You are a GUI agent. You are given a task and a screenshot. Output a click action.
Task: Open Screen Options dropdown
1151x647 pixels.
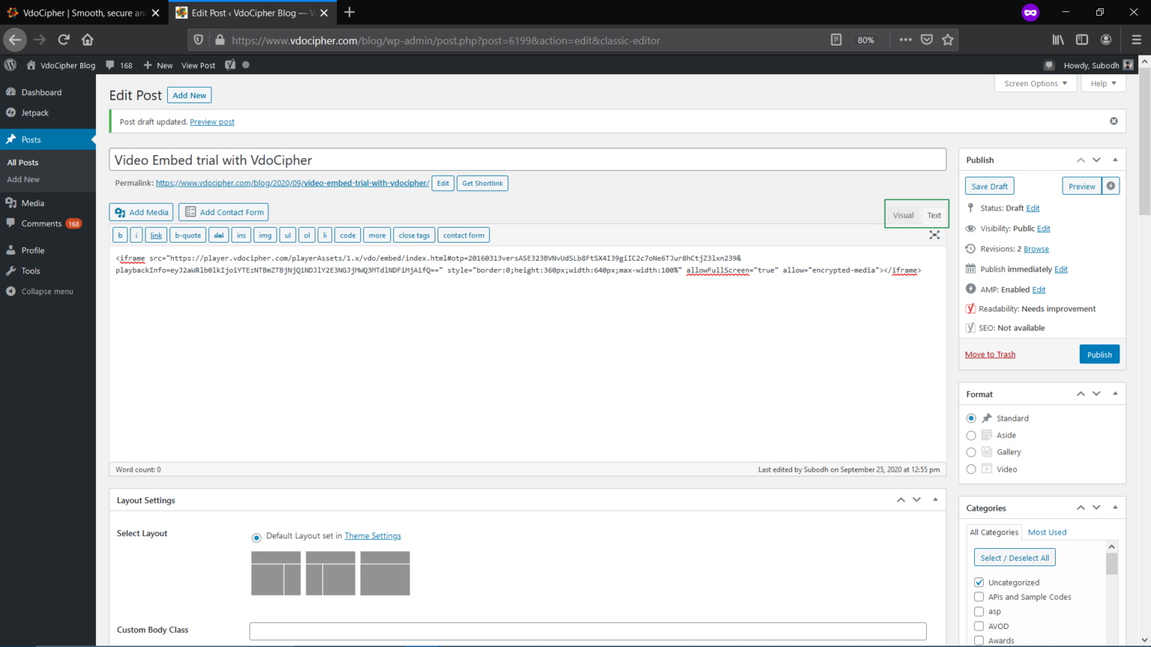[1036, 83]
